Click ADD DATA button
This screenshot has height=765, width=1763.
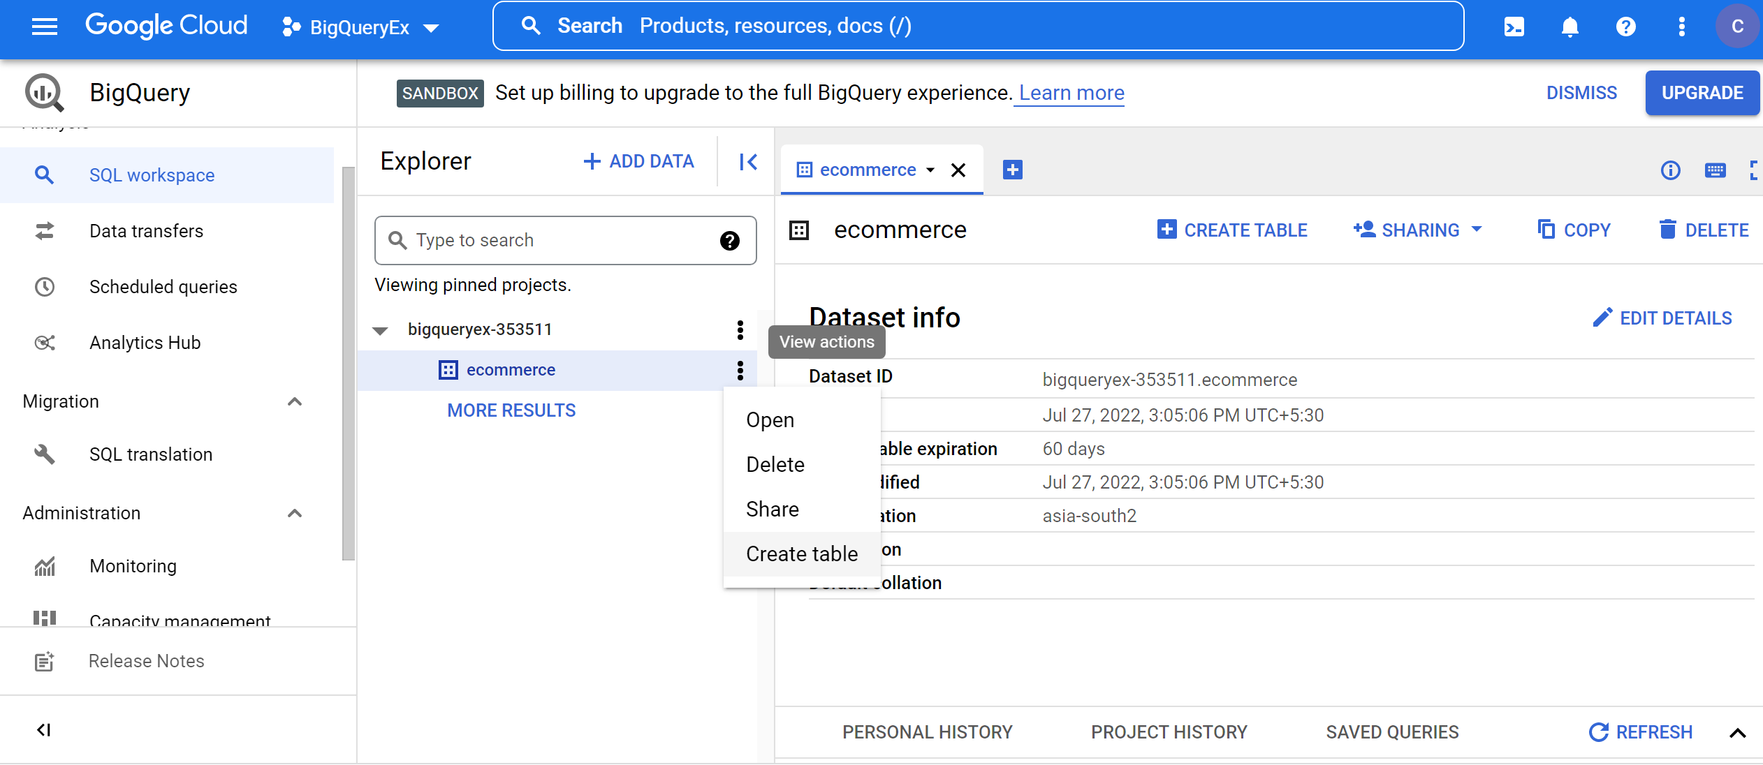pos(638,162)
